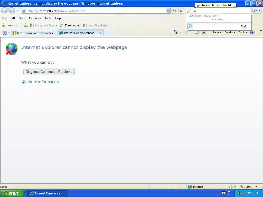This screenshot has height=197, width=263.
Task: Click the More information link
Action: (x=43, y=82)
